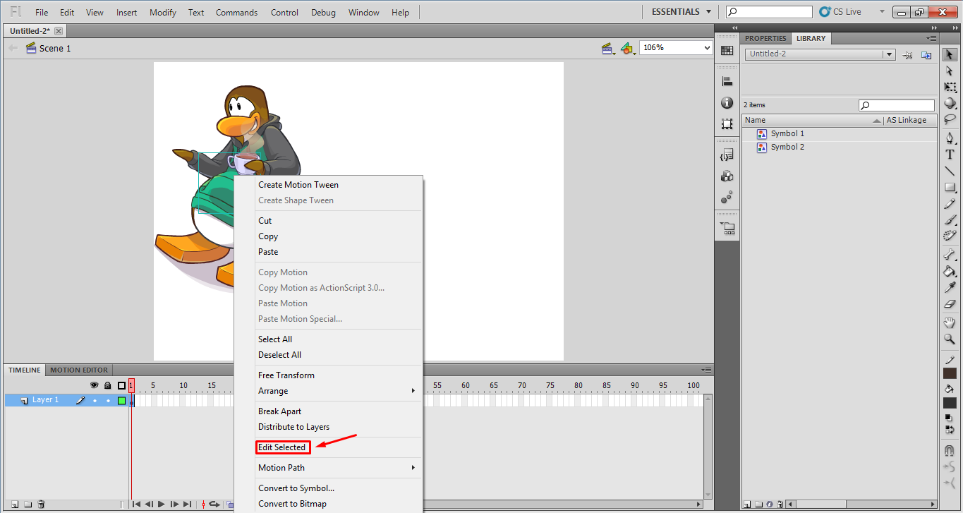The image size is (963, 513).
Task: Open the Code Snippets panel icon
Action: click(x=727, y=155)
